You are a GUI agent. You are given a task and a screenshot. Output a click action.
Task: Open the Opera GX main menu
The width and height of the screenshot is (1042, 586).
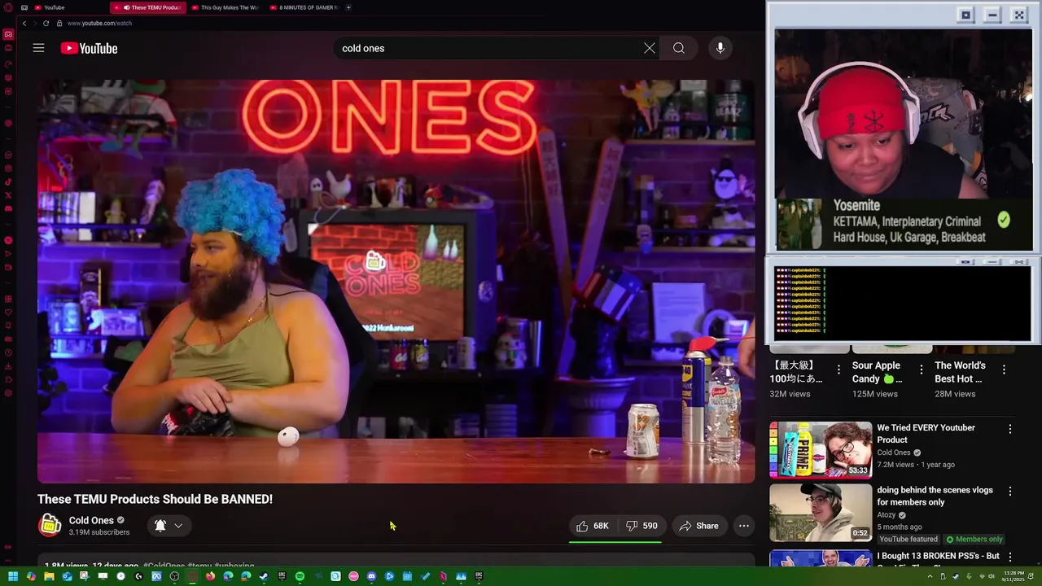pos(8,7)
